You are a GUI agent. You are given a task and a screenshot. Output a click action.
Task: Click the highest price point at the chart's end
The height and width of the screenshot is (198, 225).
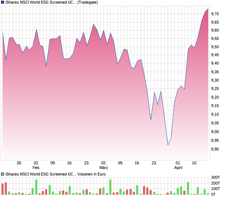pyautogui.click(x=208, y=9)
